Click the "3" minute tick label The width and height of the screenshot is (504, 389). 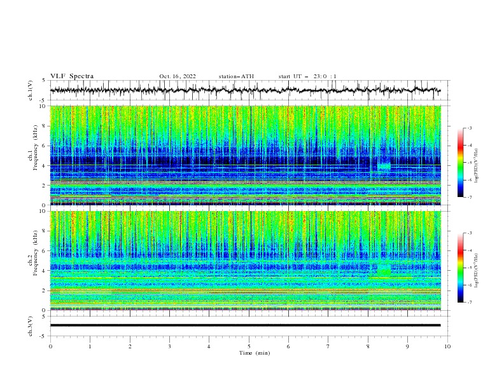click(169, 346)
